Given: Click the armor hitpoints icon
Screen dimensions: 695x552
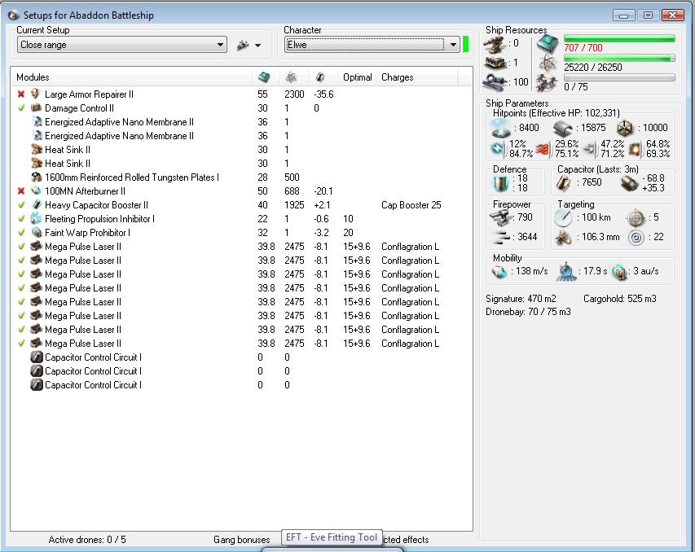Looking at the screenshot, I should (x=564, y=128).
